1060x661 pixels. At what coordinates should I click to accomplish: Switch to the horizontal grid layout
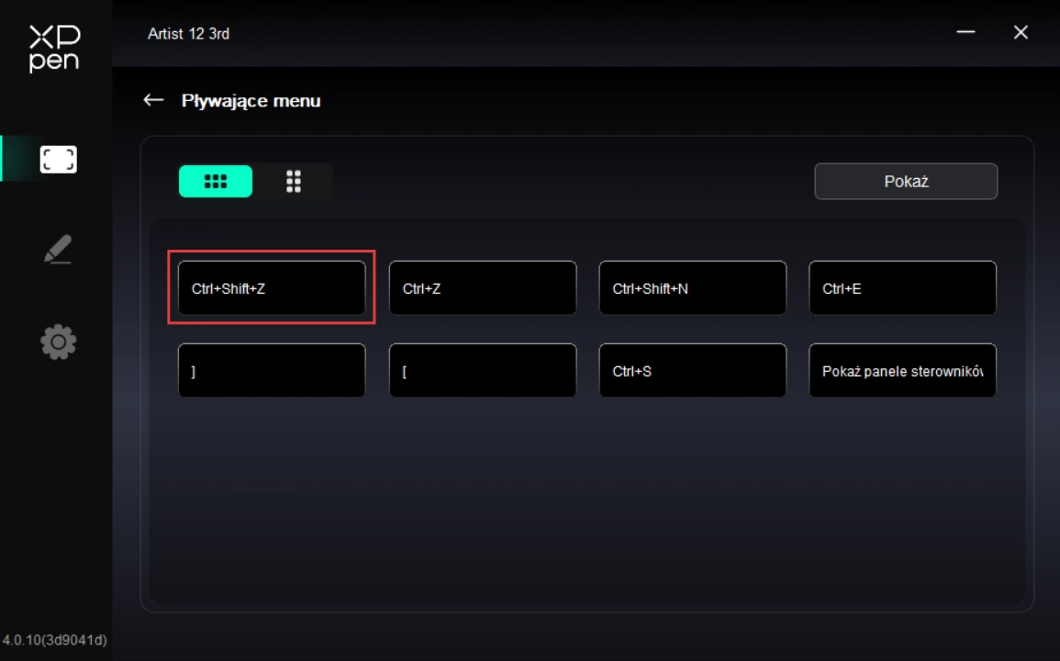coord(216,182)
